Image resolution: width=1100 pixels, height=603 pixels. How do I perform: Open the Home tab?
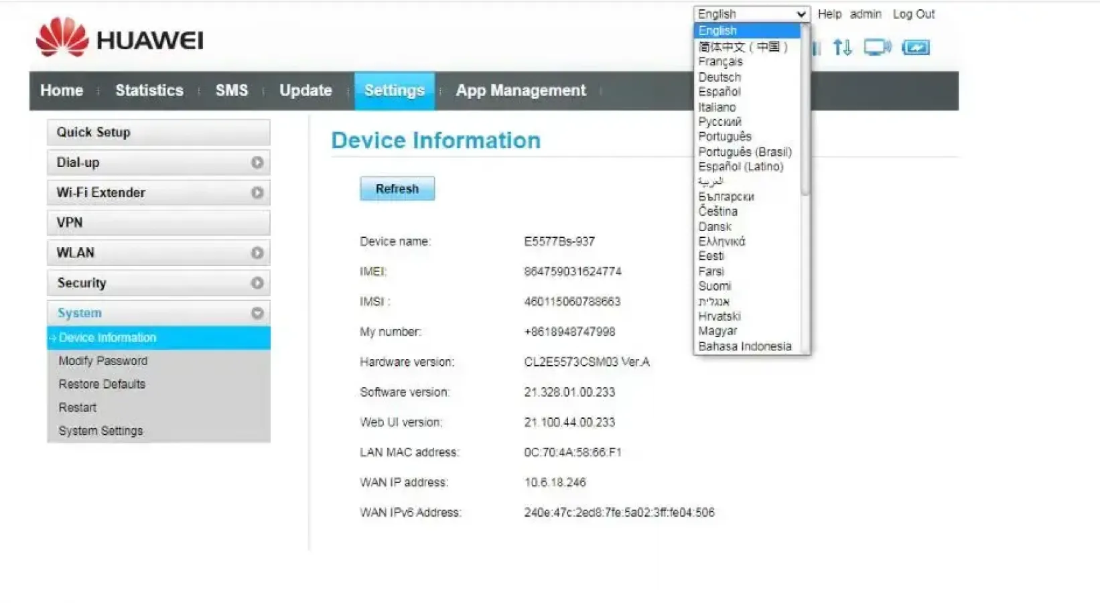pyautogui.click(x=62, y=90)
